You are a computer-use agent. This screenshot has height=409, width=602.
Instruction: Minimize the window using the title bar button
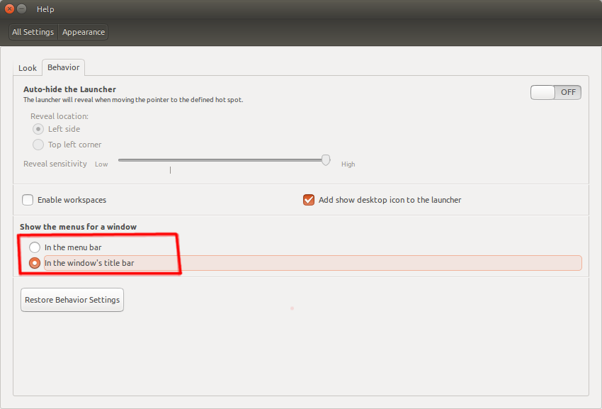click(22, 9)
